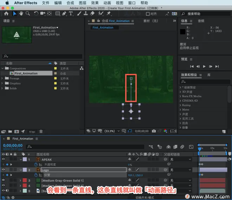Viewport: 232px width, 200px height.
Task: Toggle composition lock icon in viewer tab
Action: pyautogui.click(x=98, y=21)
